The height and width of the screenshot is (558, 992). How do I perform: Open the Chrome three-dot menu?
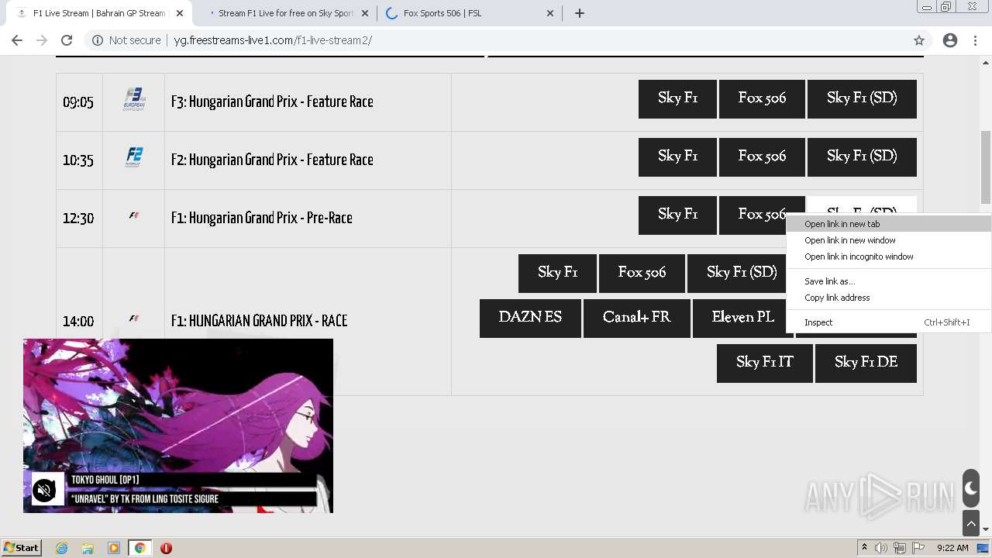(x=976, y=40)
